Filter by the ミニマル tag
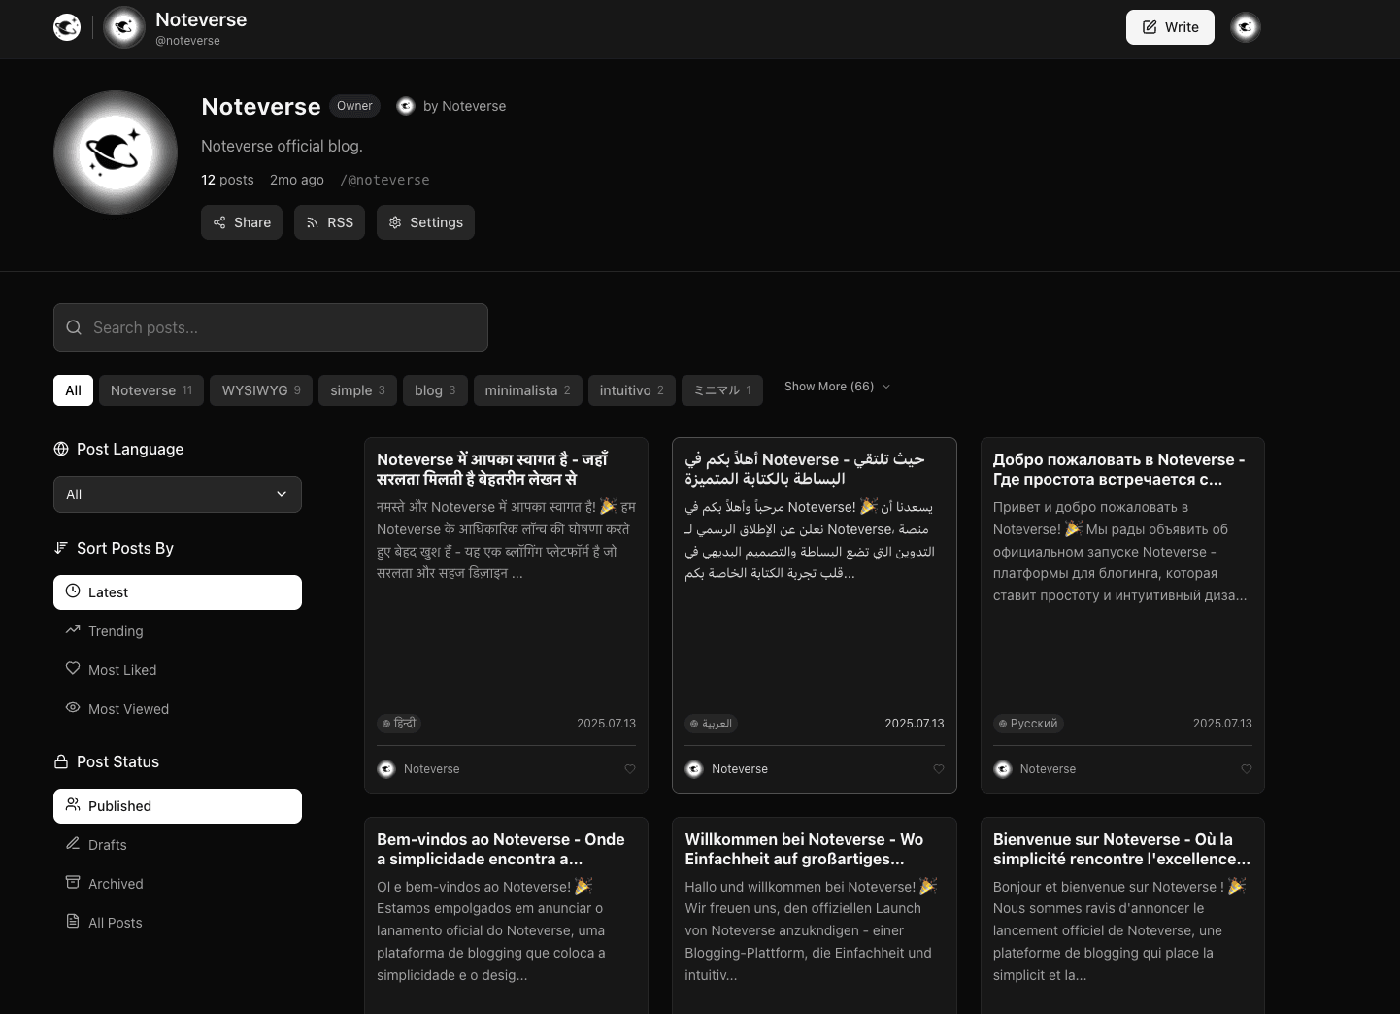This screenshot has height=1014, width=1400. coord(722,390)
